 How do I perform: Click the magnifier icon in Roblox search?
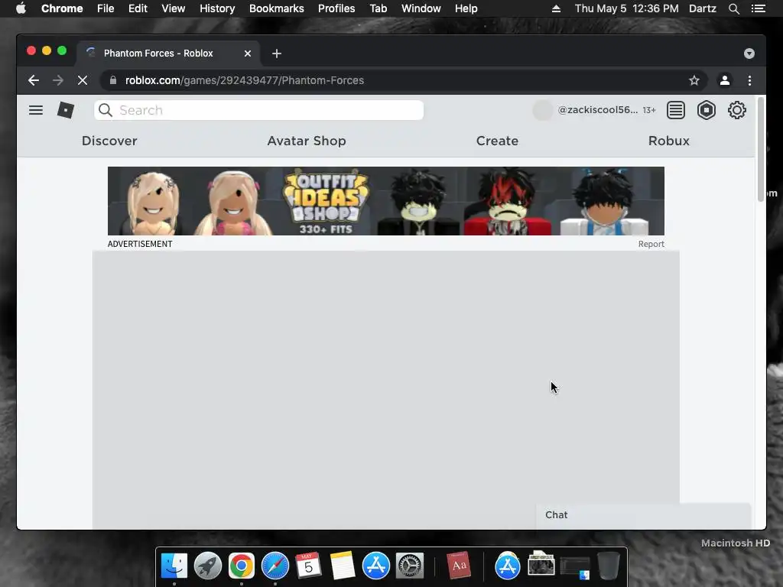(105, 110)
